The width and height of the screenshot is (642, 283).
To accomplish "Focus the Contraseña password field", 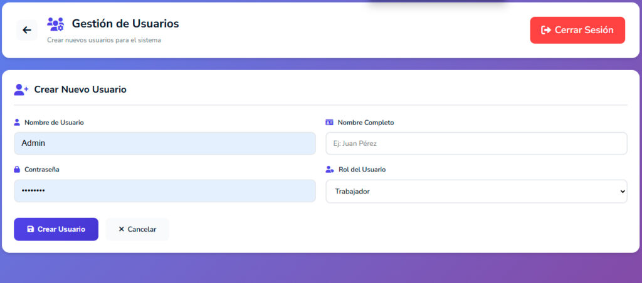I will (x=164, y=191).
